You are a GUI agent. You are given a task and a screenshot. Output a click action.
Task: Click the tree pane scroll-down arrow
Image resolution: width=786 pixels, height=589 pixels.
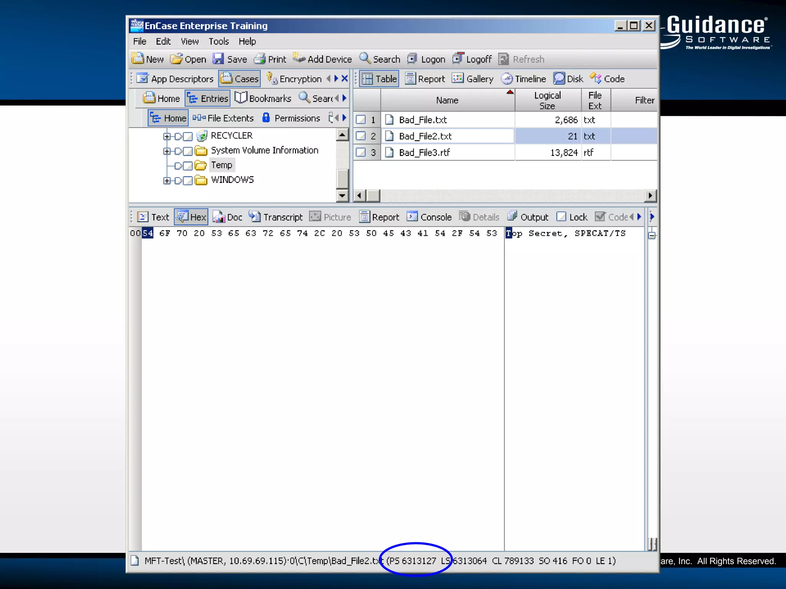tap(342, 196)
